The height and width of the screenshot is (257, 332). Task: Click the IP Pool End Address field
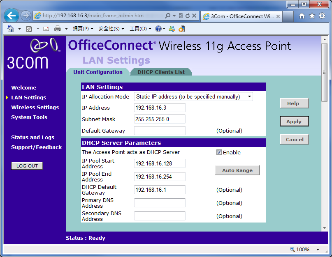point(160,177)
